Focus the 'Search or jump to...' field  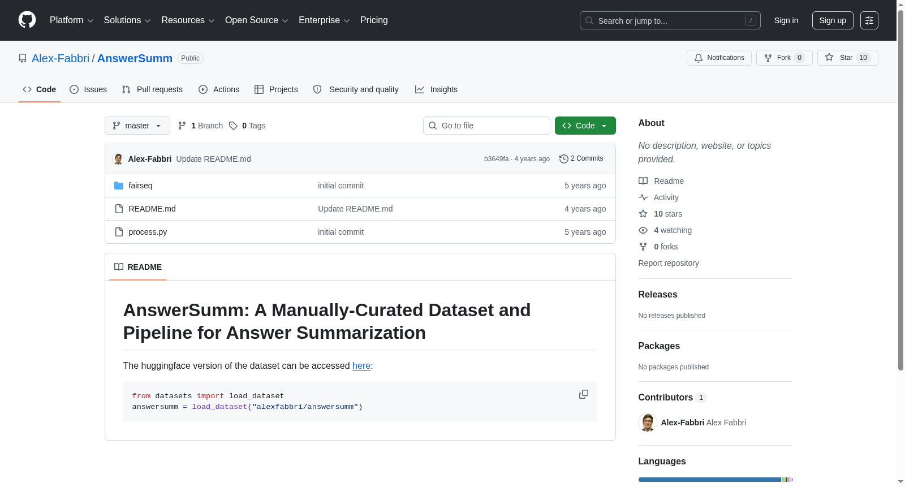[670, 20]
